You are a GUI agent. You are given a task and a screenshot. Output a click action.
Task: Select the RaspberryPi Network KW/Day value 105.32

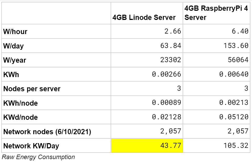pos(236,145)
